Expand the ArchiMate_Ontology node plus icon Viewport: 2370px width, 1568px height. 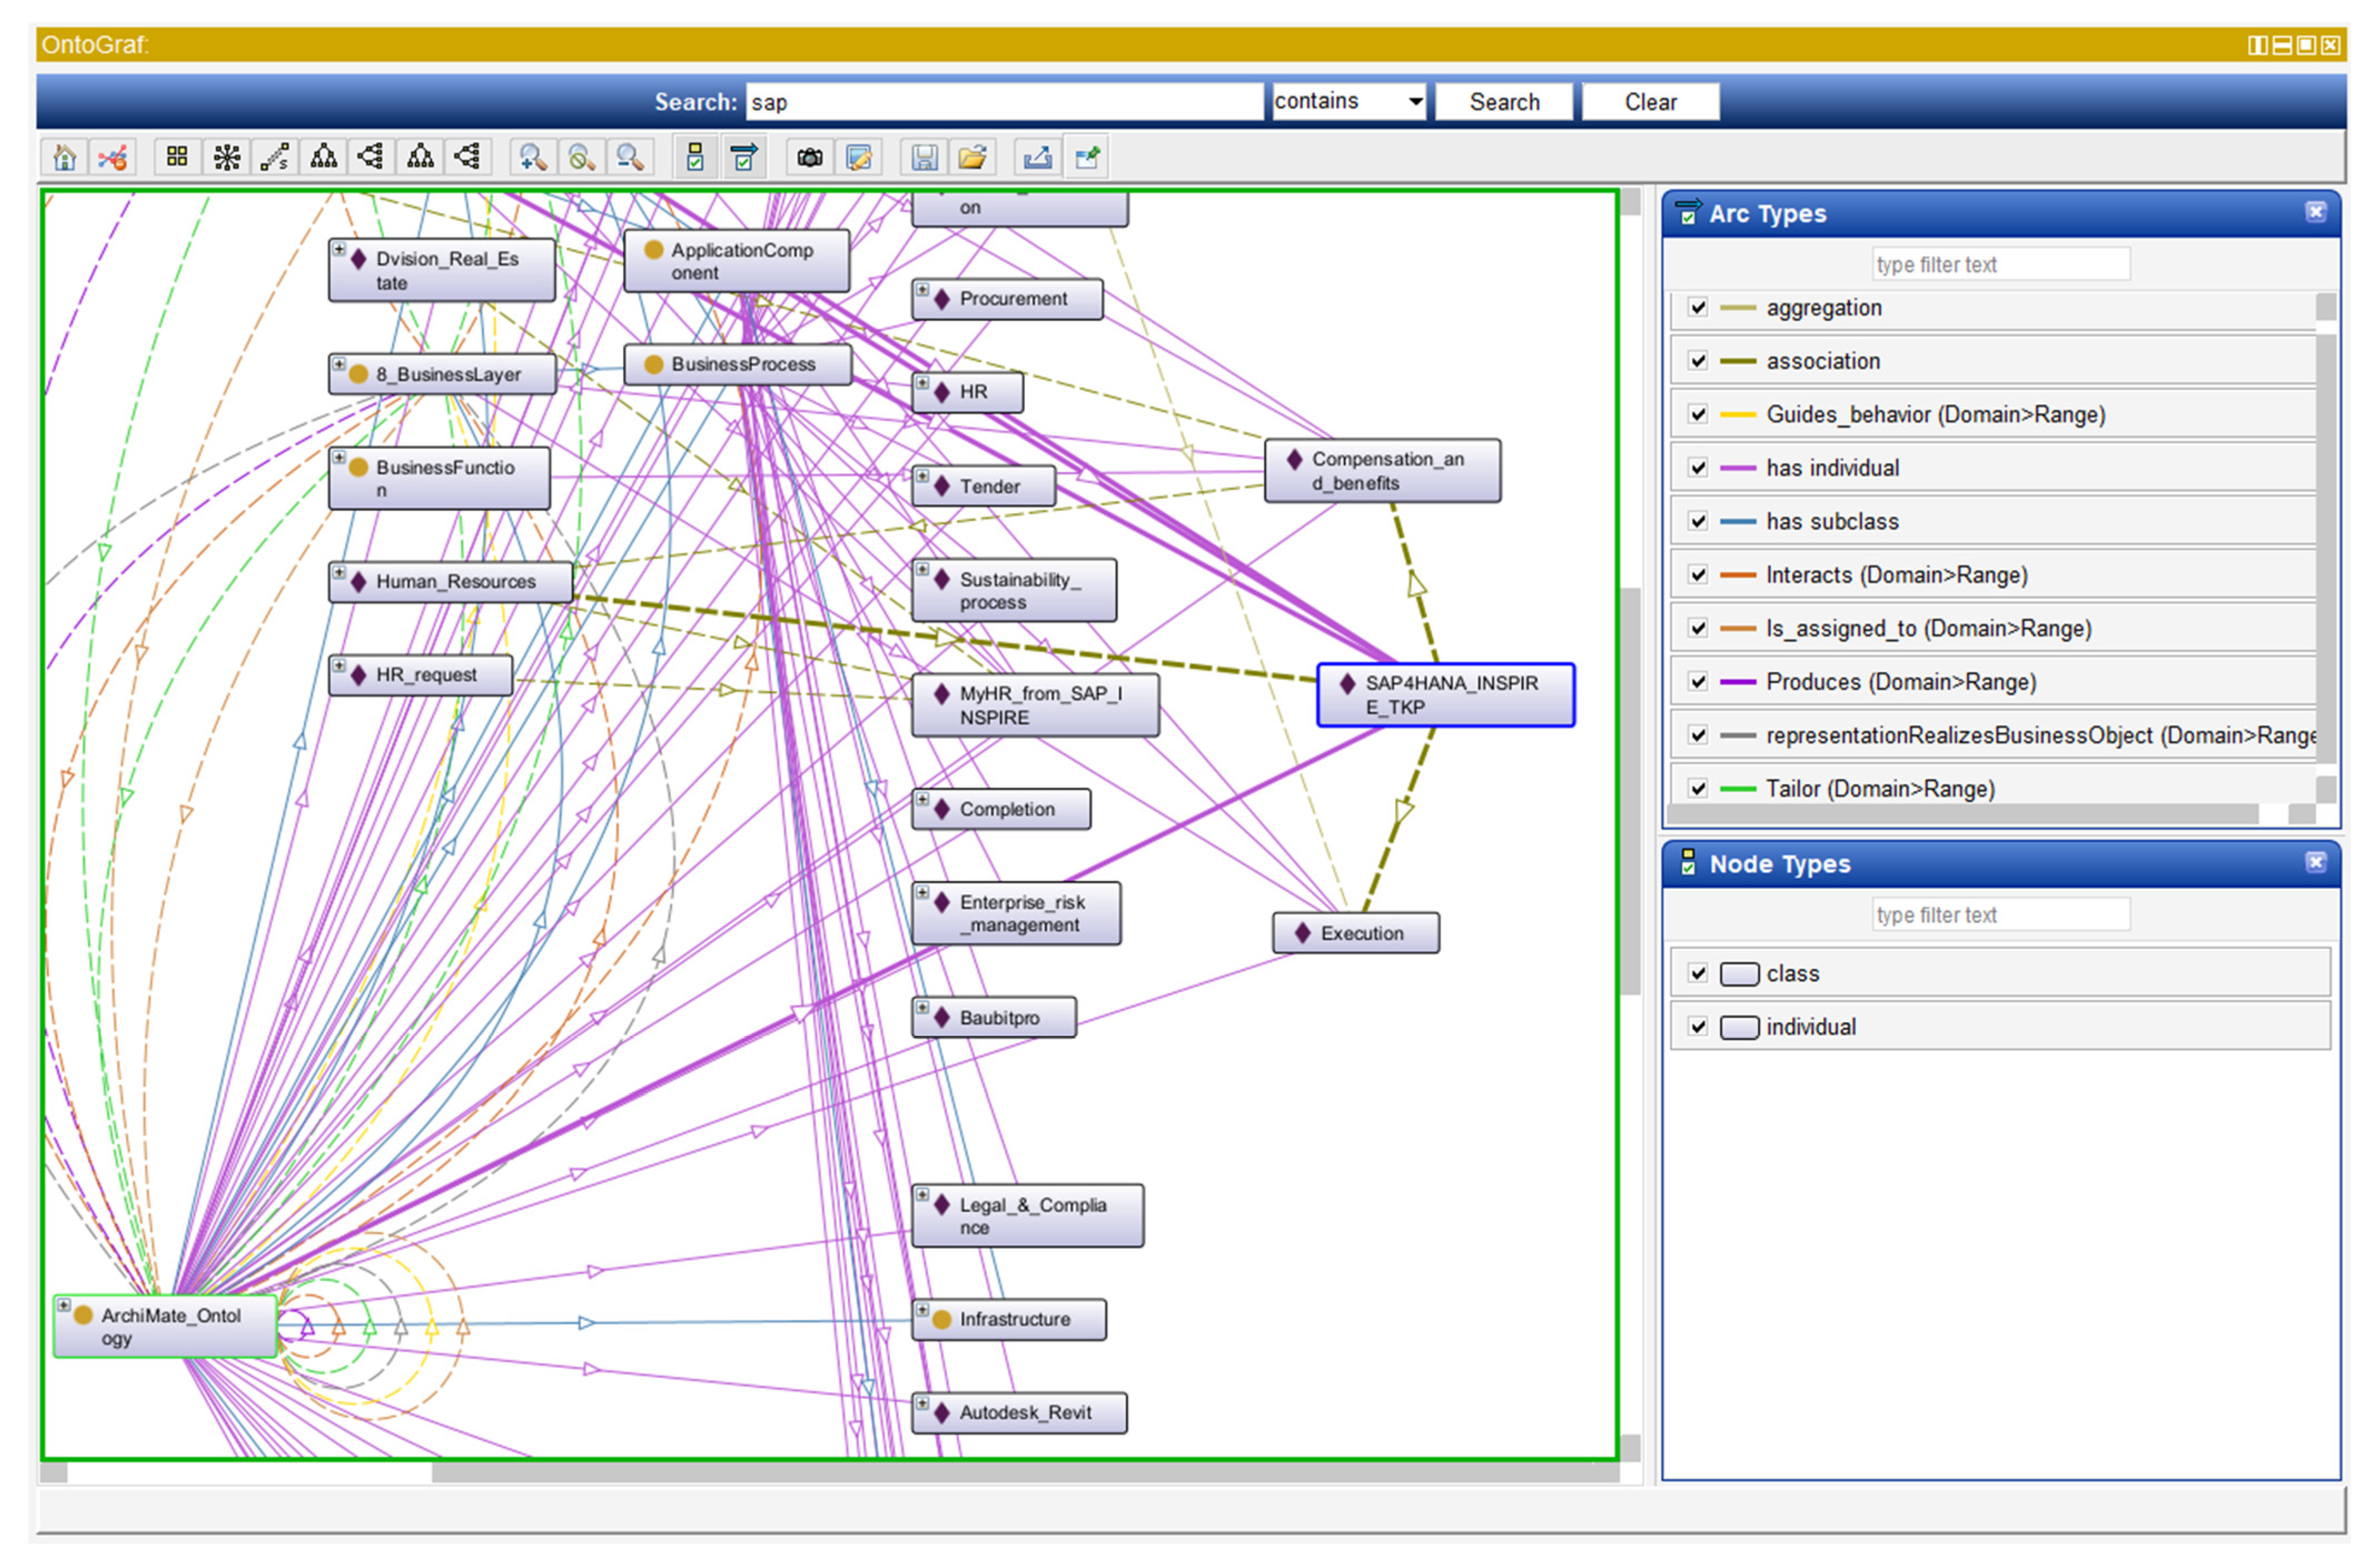click(64, 1305)
